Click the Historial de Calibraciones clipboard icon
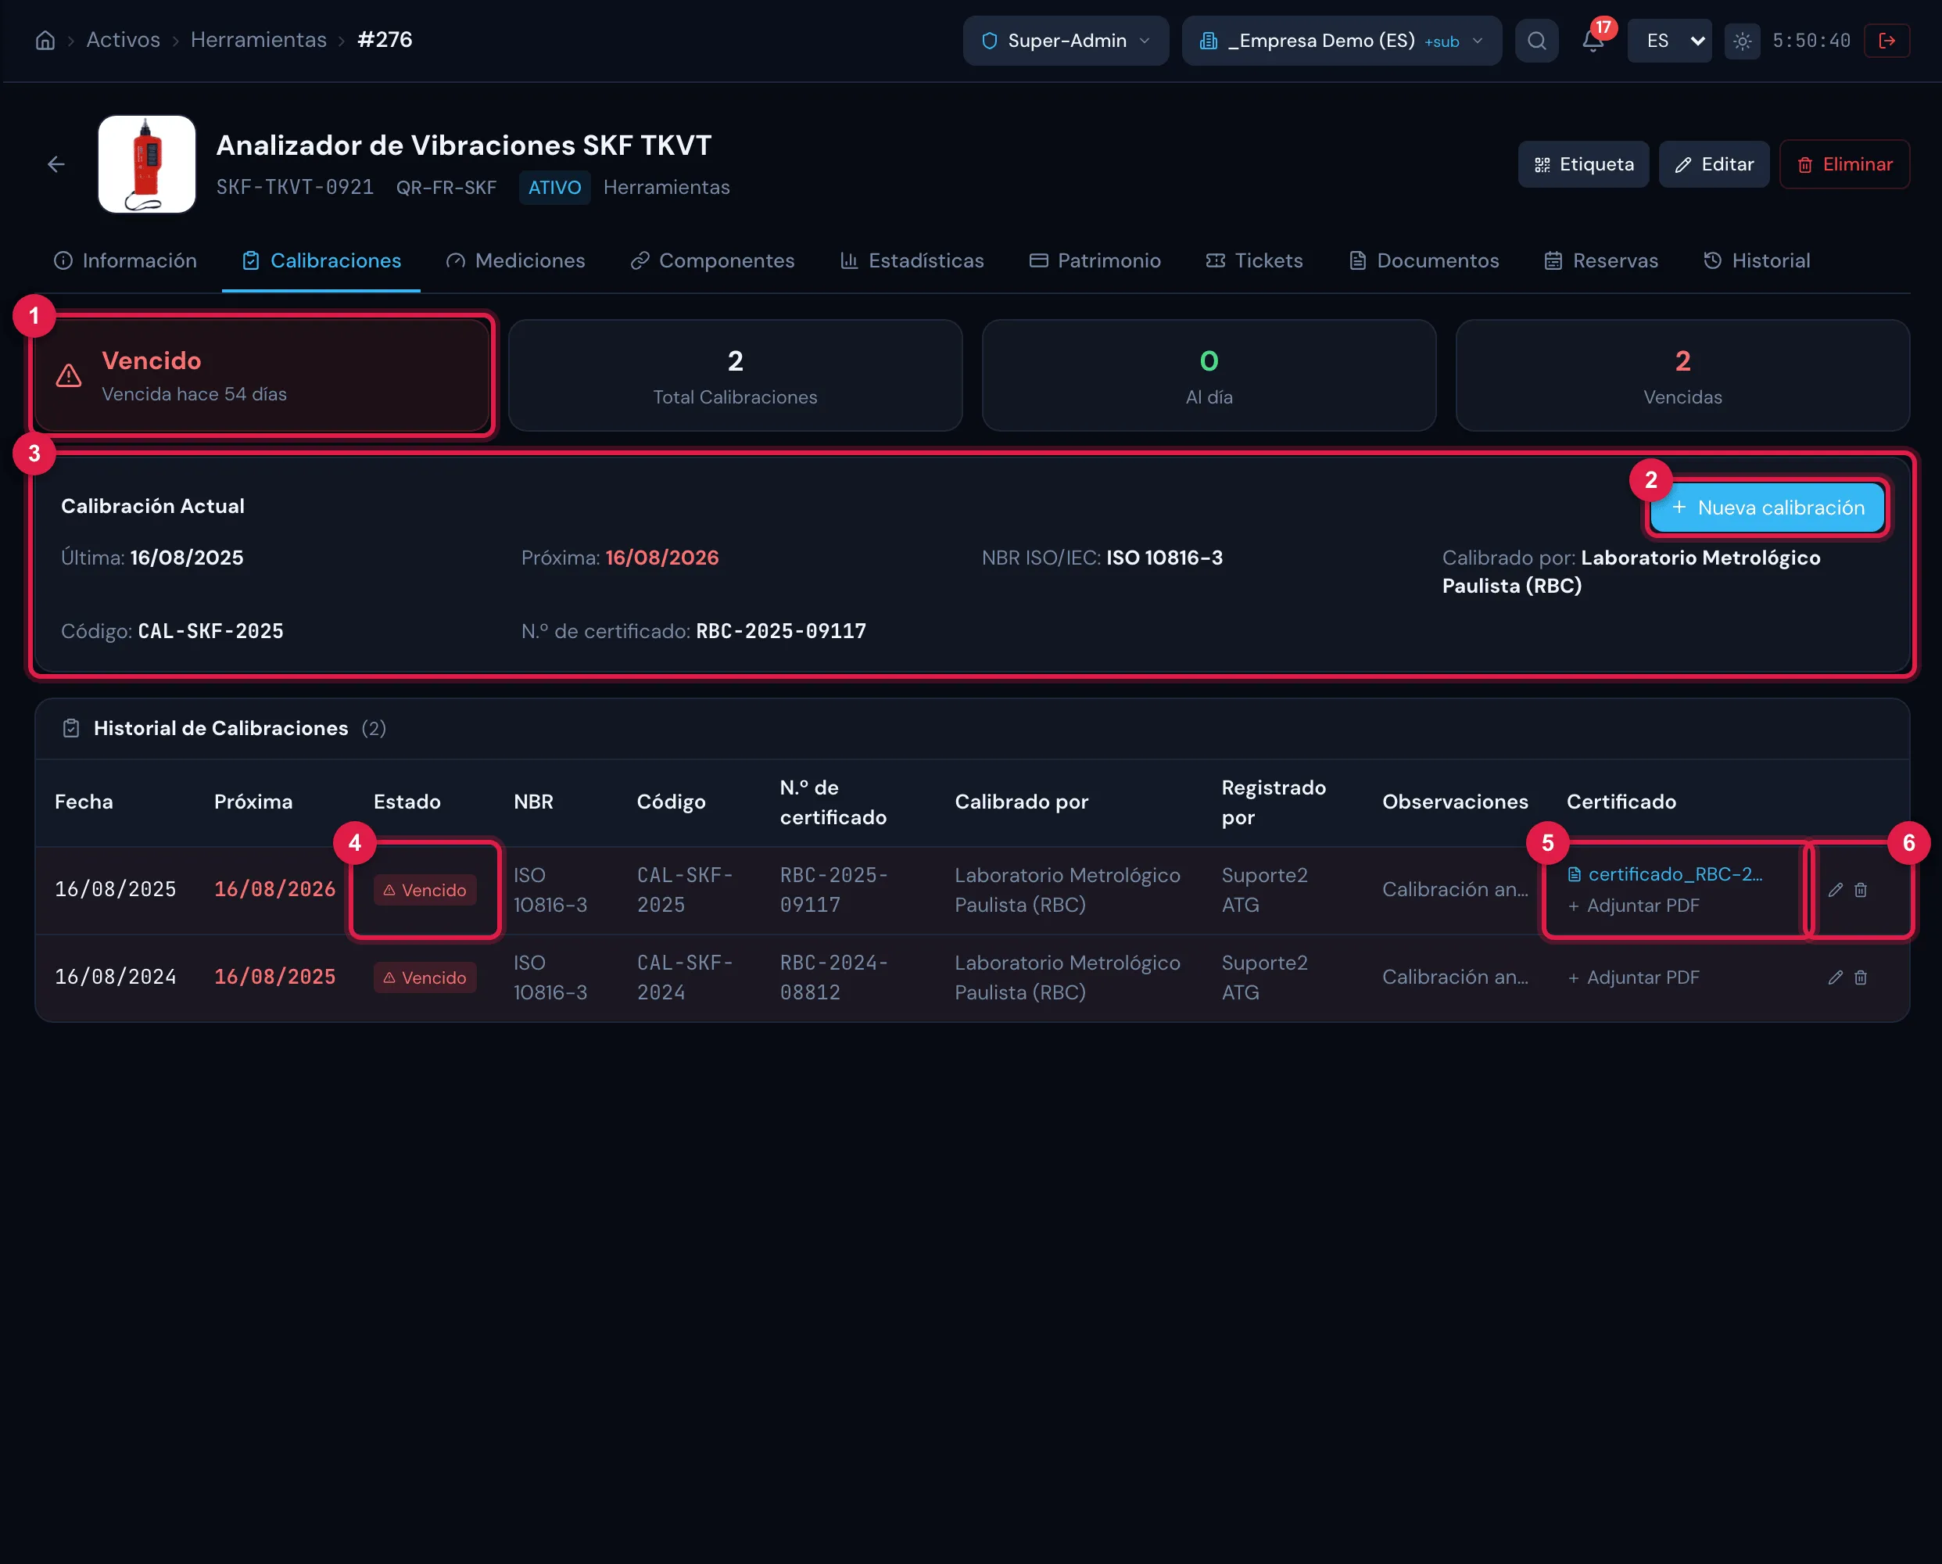This screenshot has width=1942, height=1564. click(71, 728)
